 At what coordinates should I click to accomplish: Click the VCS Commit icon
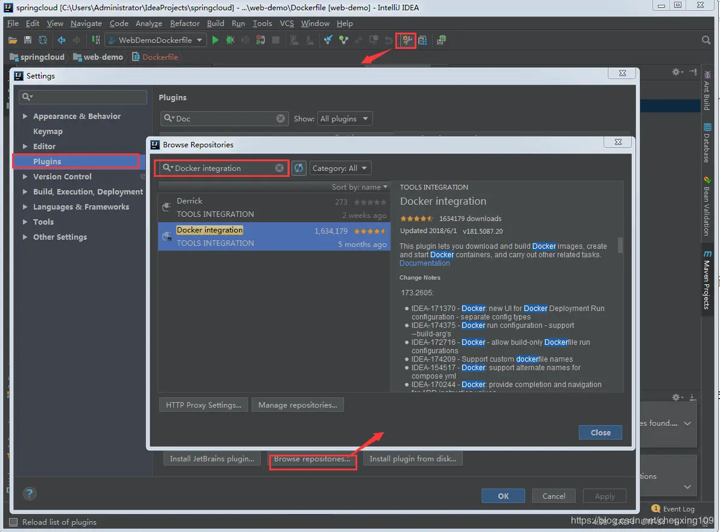pyautogui.click(x=343, y=40)
